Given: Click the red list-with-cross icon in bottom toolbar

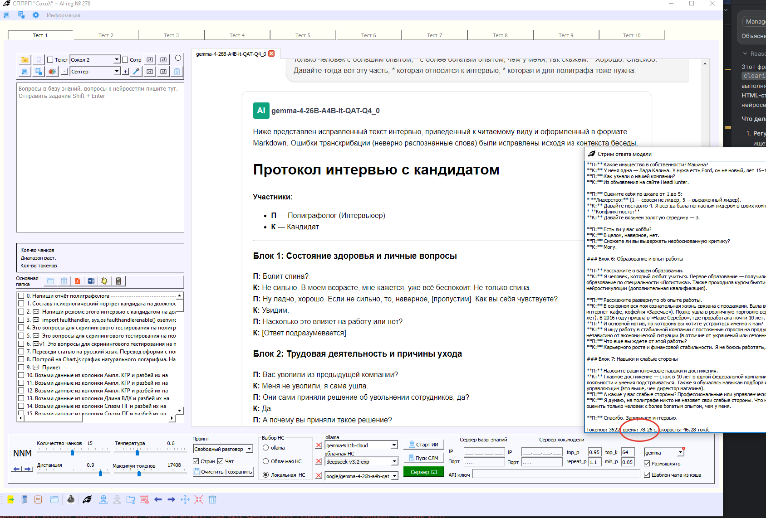Looking at the screenshot, I should coord(144,499).
